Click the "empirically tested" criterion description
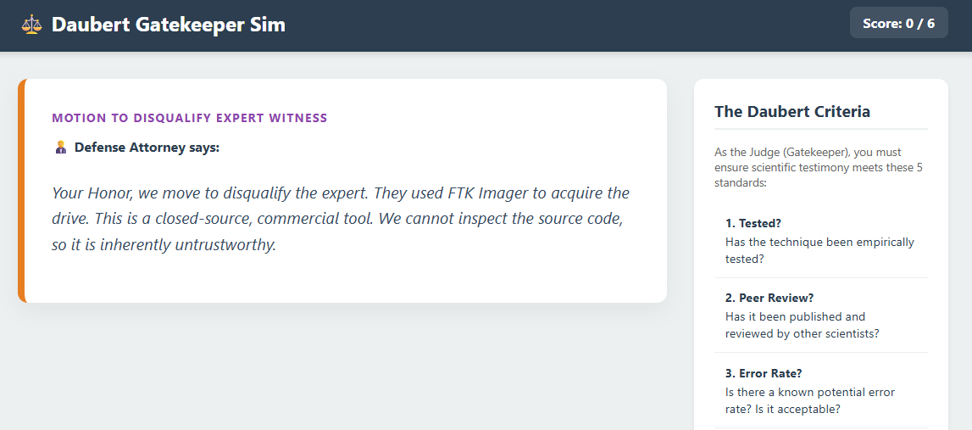 pyautogui.click(x=819, y=250)
